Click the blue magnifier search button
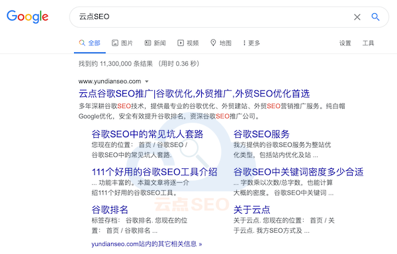This screenshot has width=397, height=254. [375, 17]
